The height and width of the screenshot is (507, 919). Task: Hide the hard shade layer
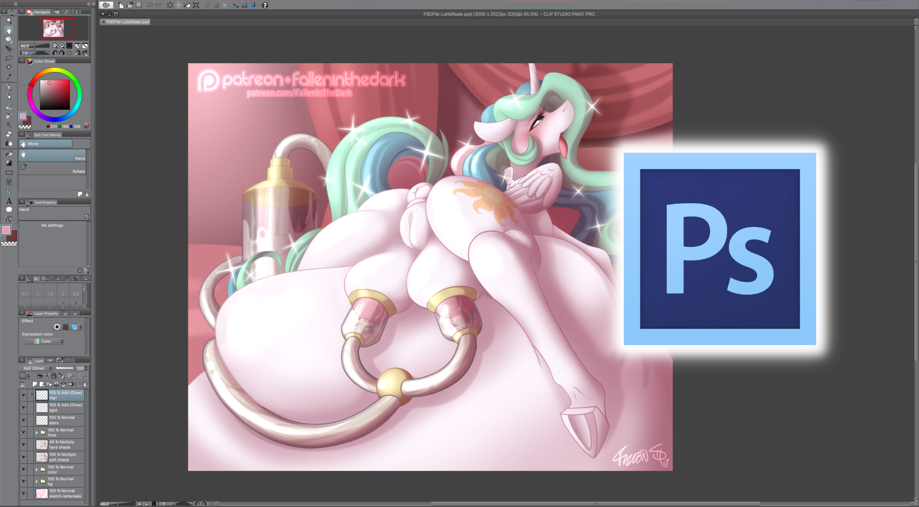click(x=23, y=444)
